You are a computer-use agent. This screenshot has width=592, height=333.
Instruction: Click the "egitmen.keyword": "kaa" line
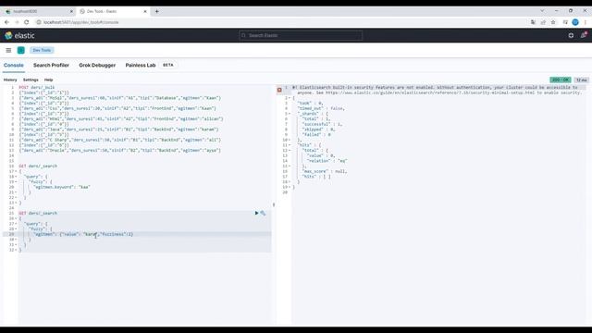pyautogui.click(x=62, y=187)
